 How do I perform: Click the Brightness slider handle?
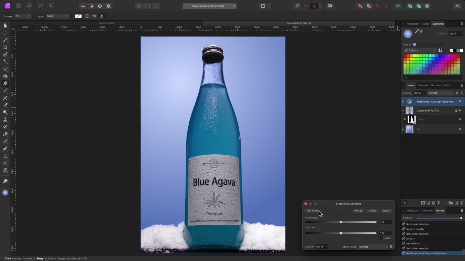[x=341, y=222]
